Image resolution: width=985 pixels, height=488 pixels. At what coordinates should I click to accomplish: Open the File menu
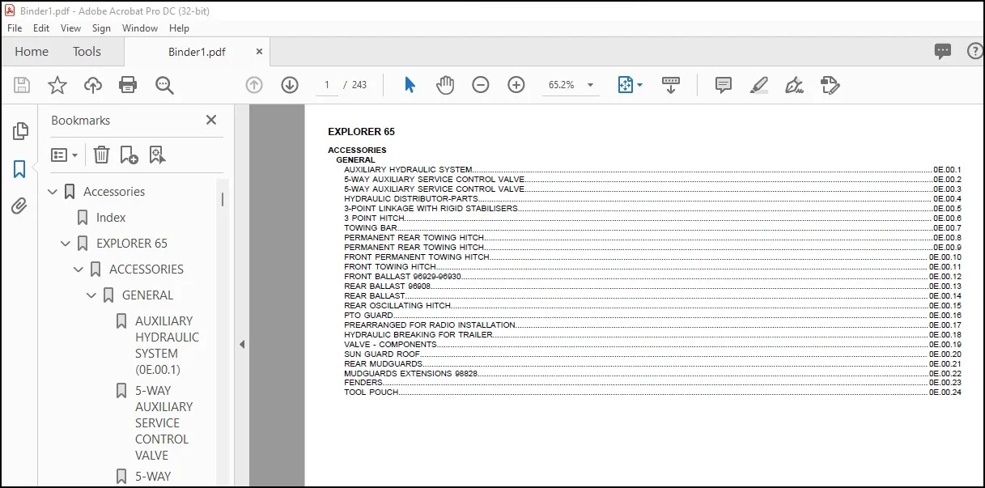coord(15,28)
